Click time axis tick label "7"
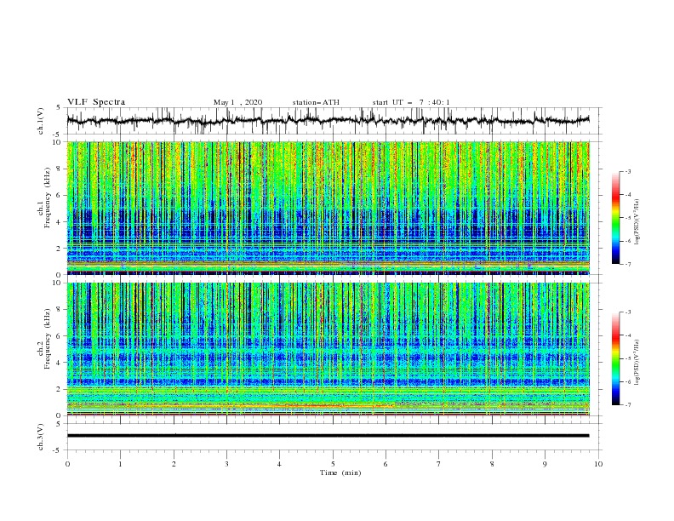The height and width of the screenshot is (521, 674). tap(439, 464)
